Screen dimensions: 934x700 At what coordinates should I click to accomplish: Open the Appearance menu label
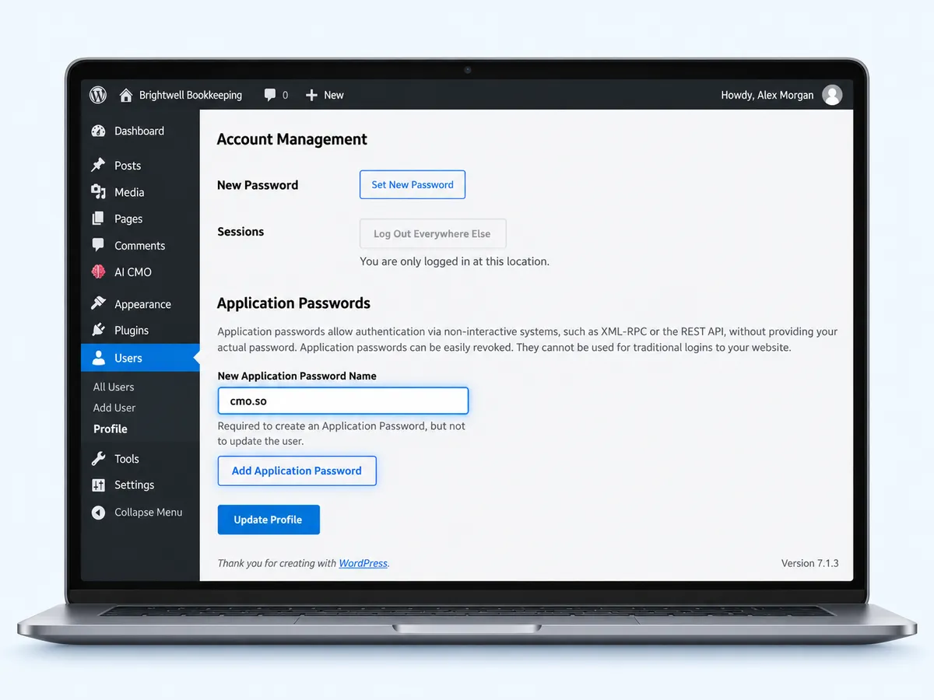pos(142,304)
